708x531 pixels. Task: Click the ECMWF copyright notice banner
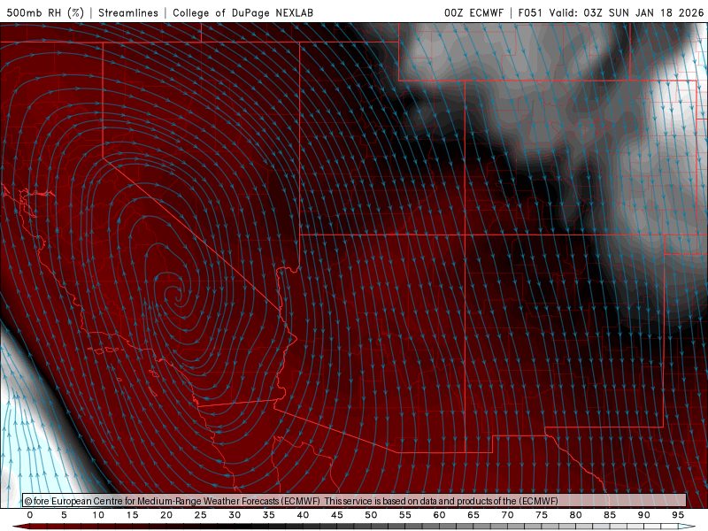(355, 500)
